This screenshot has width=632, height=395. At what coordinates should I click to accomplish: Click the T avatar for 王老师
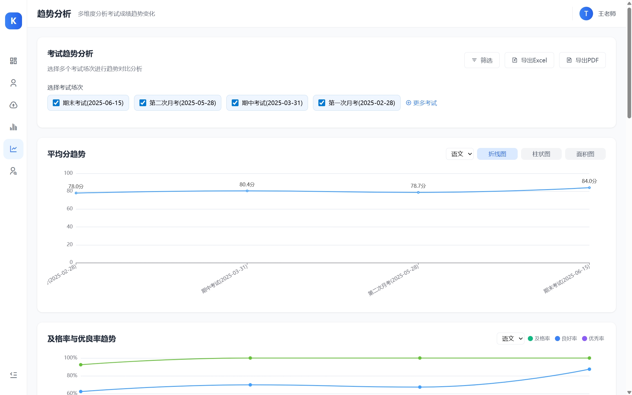(586, 14)
